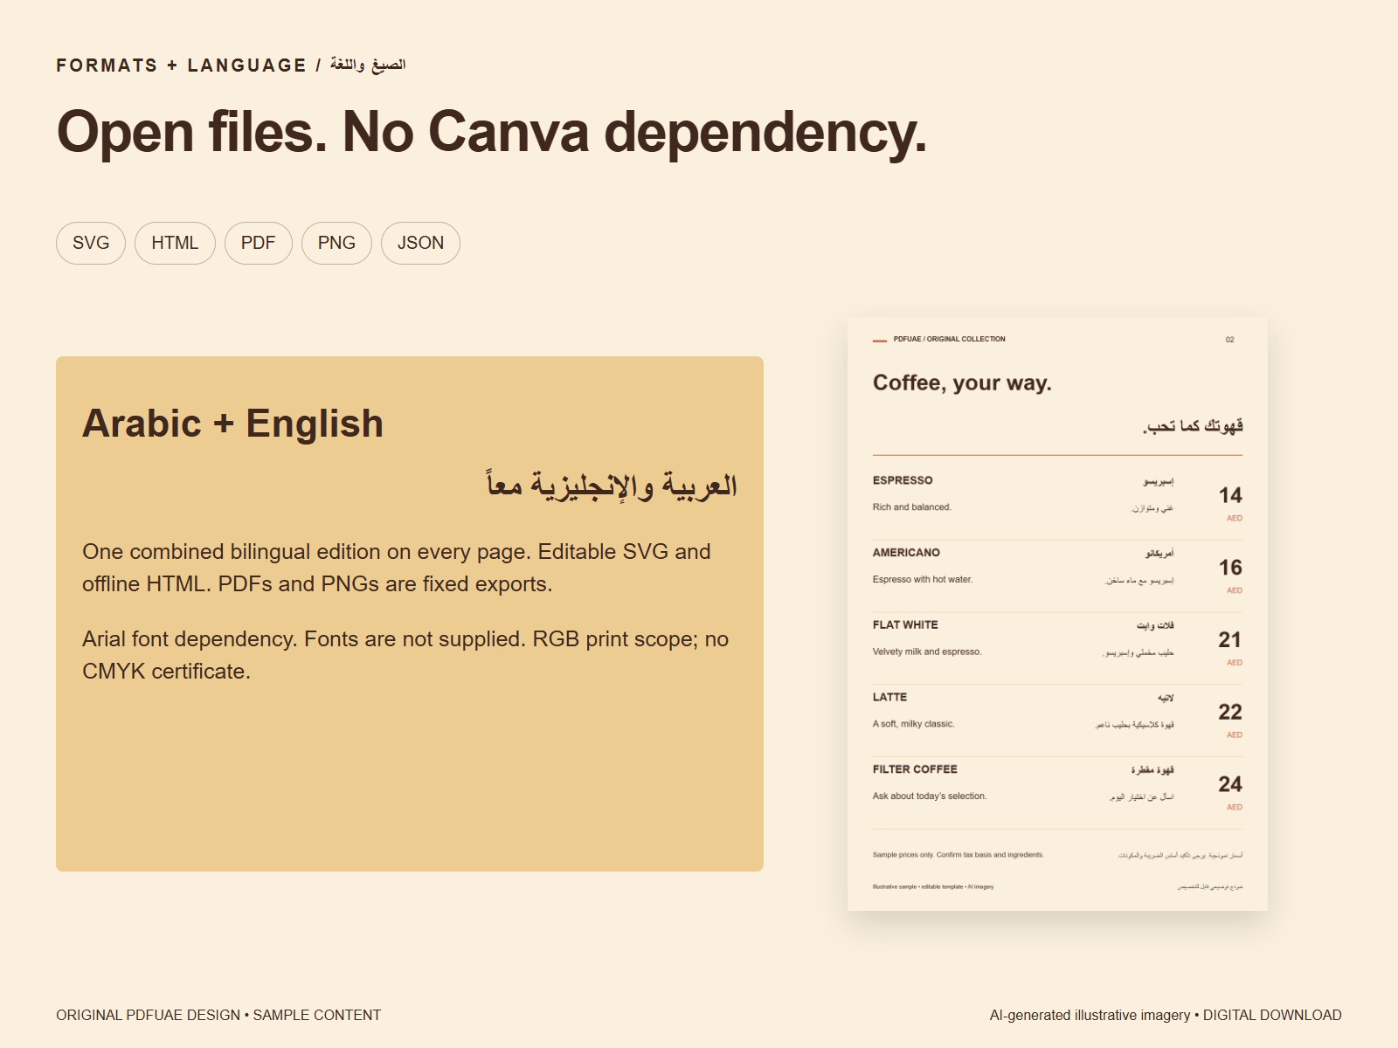The image size is (1398, 1048).
Task: Click the HTML format pill
Action: tap(175, 243)
